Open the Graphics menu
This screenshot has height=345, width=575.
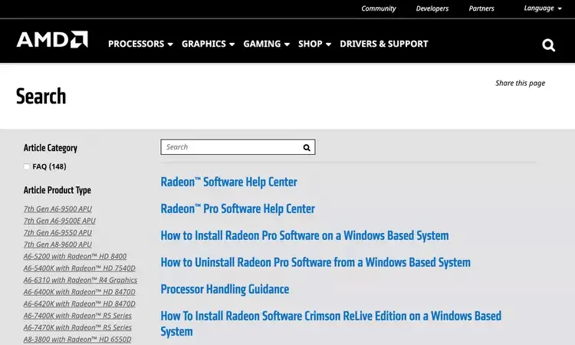(x=208, y=44)
